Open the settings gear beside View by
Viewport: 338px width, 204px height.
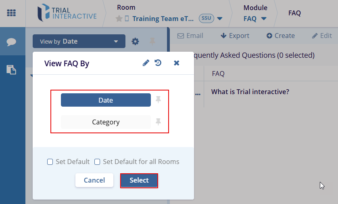136,41
